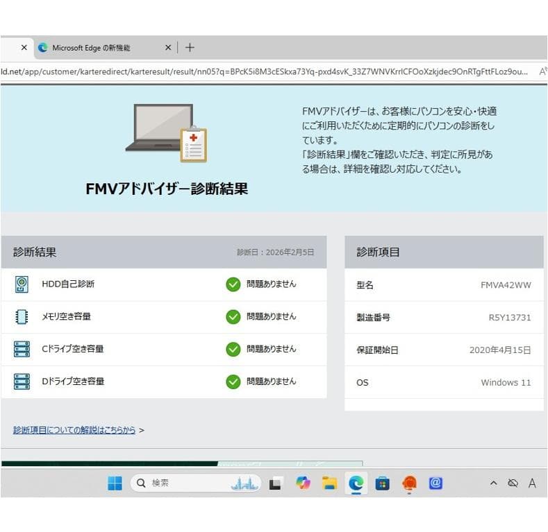Click the model name FMVA42WW
Screen dimensions: 548x532
point(506,285)
